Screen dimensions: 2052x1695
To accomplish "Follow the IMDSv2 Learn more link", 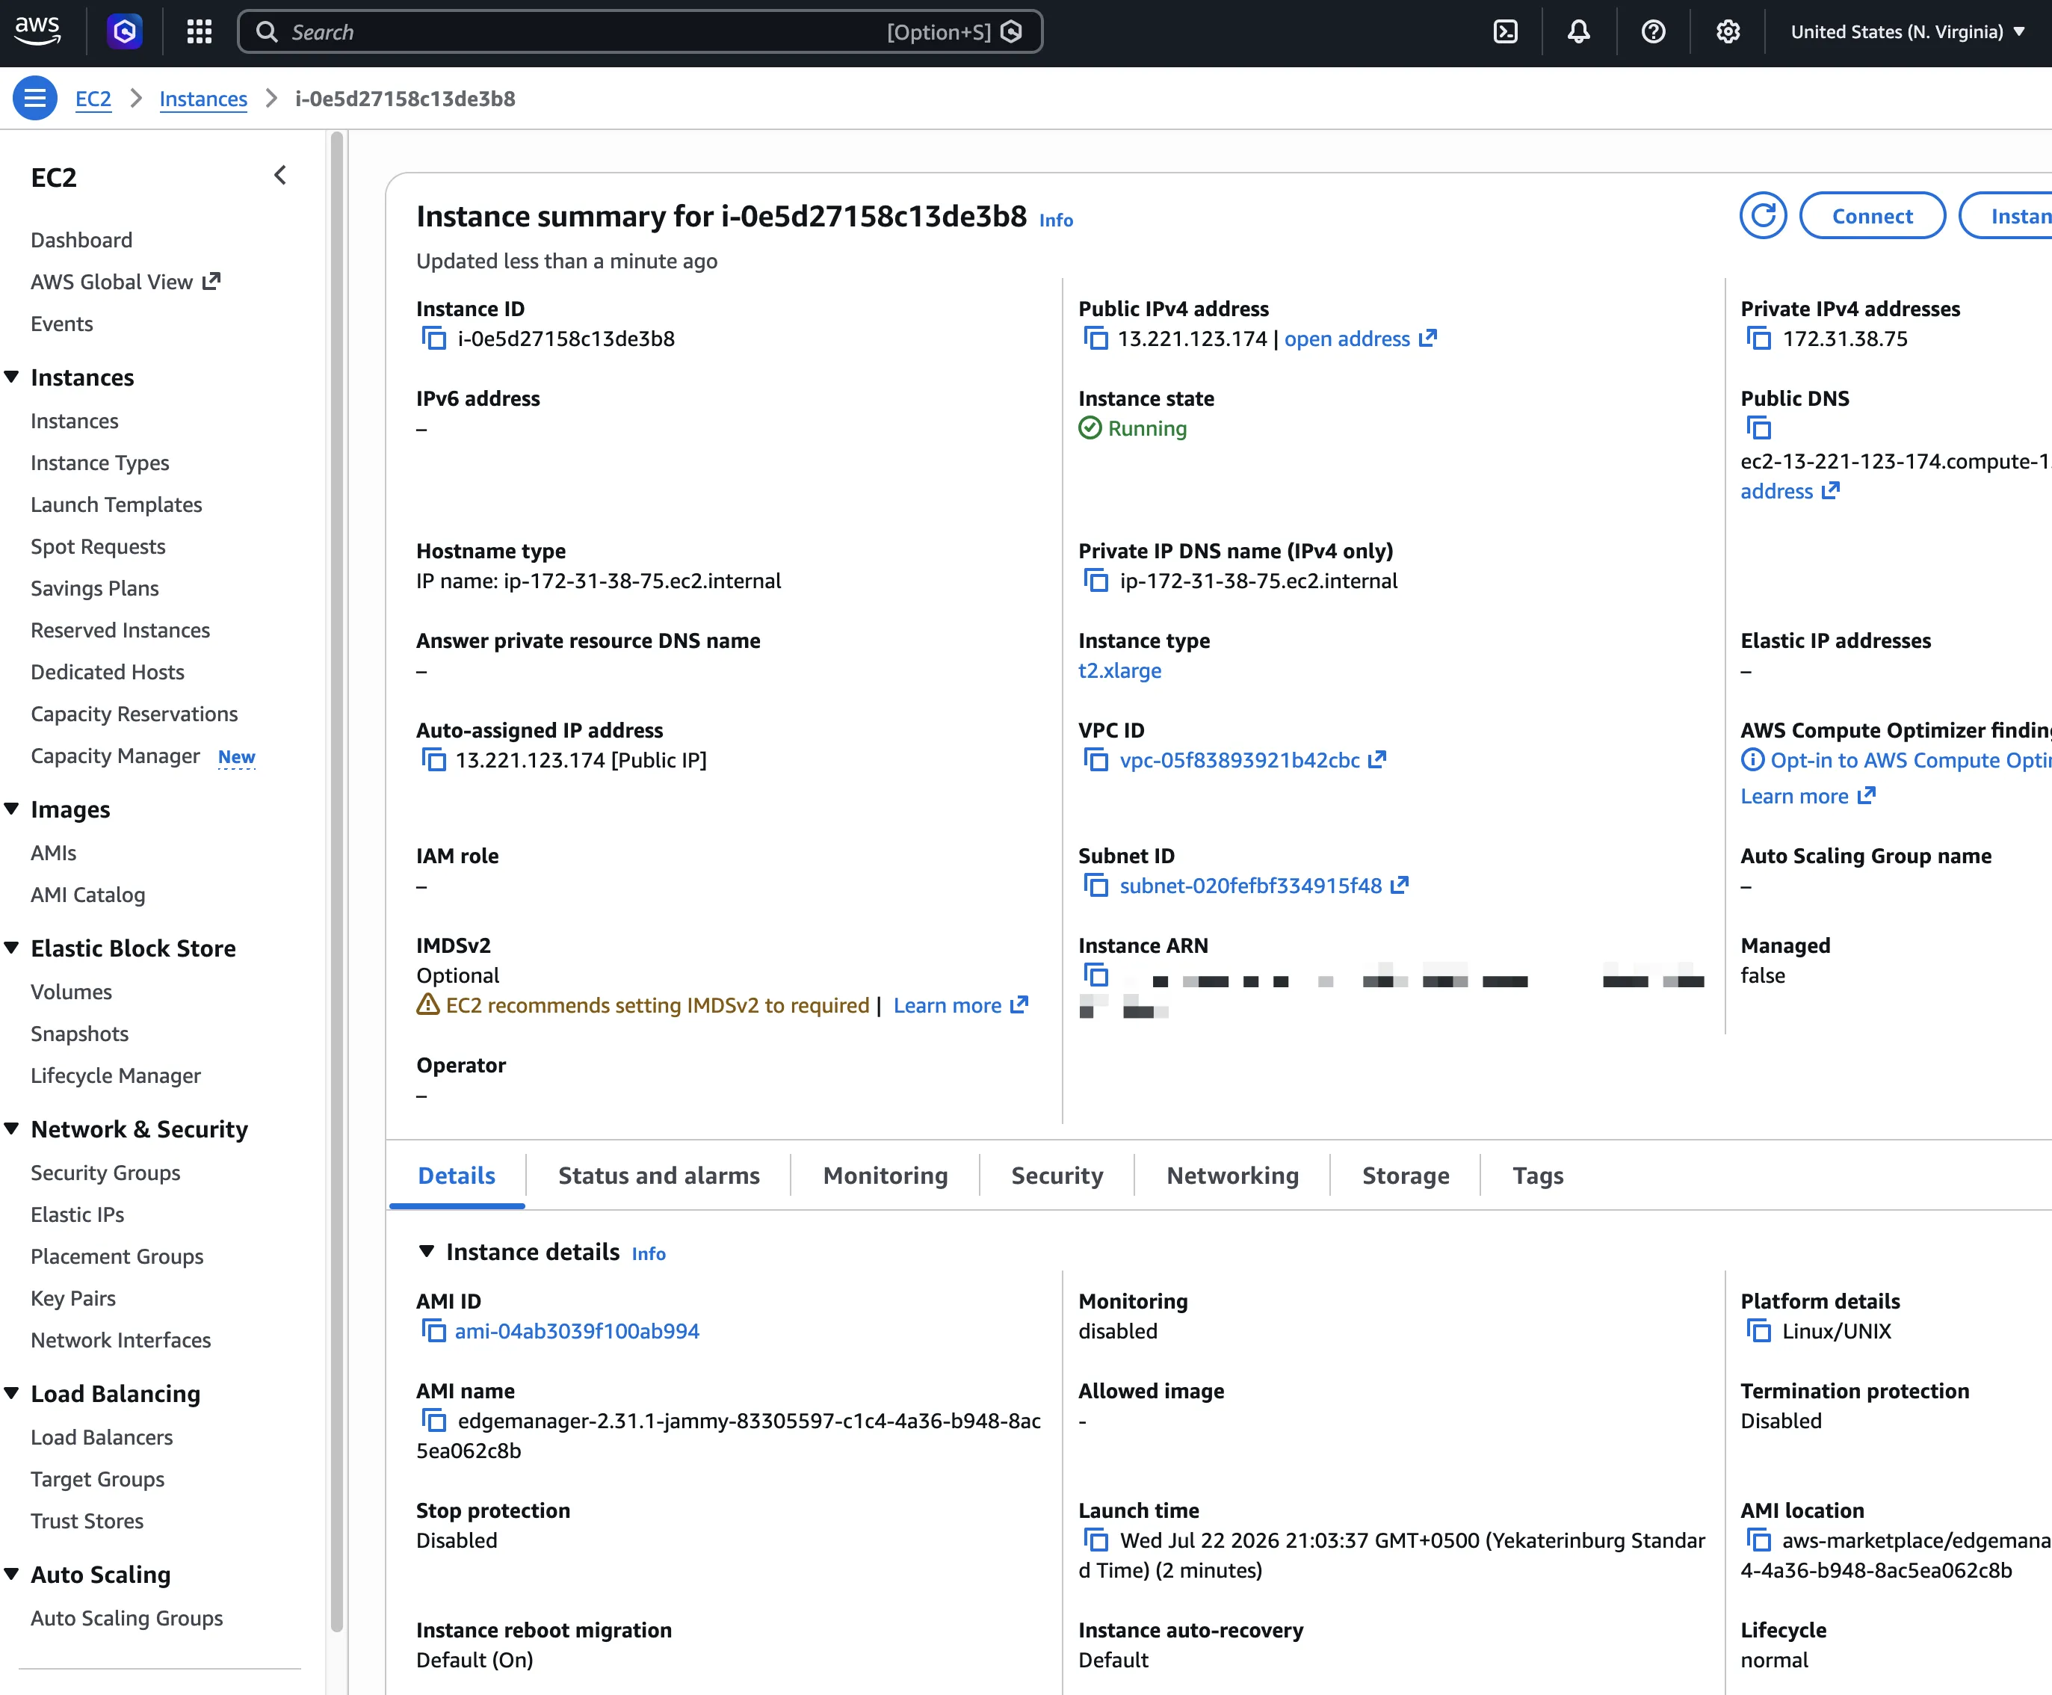I will [960, 1006].
